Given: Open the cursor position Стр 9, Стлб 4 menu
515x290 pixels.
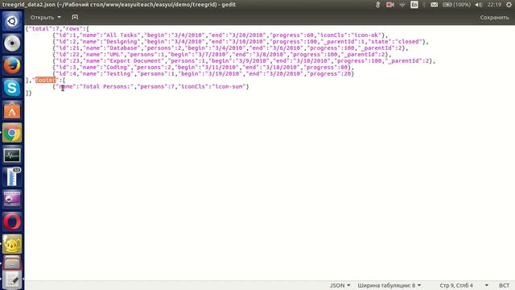Looking at the screenshot, I should pos(463,285).
